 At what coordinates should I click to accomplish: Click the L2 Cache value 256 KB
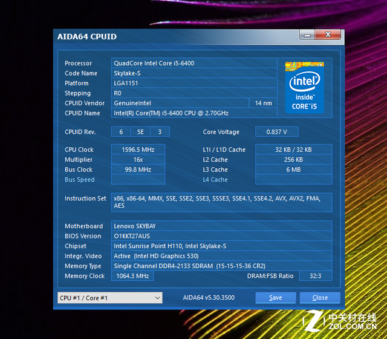tap(294, 160)
